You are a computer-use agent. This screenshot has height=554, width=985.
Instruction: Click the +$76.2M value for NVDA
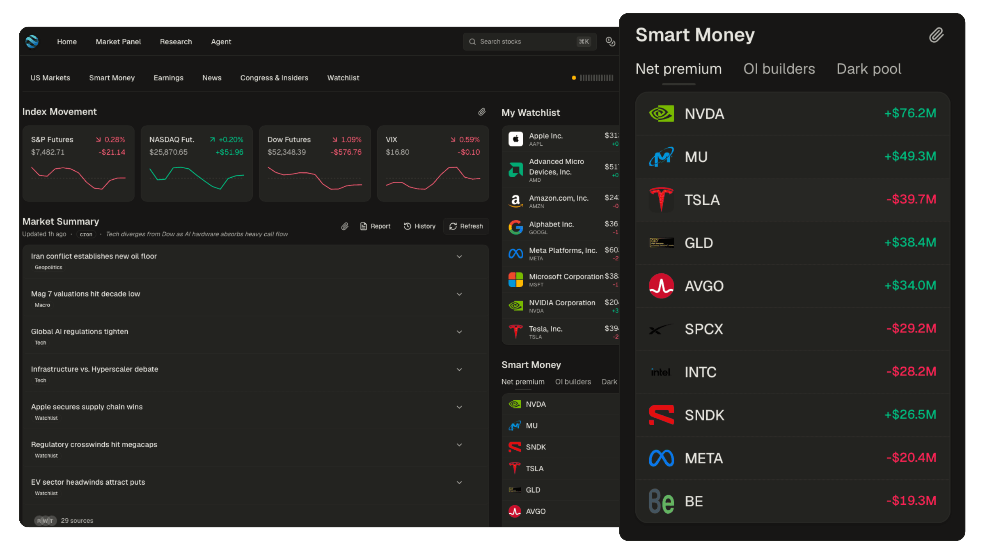(910, 113)
